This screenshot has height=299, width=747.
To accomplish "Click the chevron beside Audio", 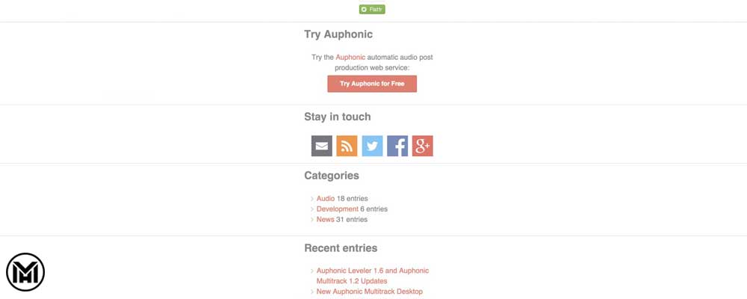I will click(311, 199).
